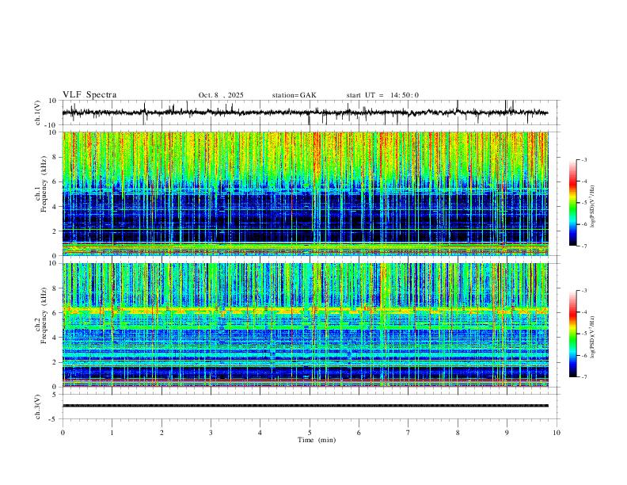Screen dimensions: 627x485
Task: Click time axis tick label "1"
Action: point(112,433)
